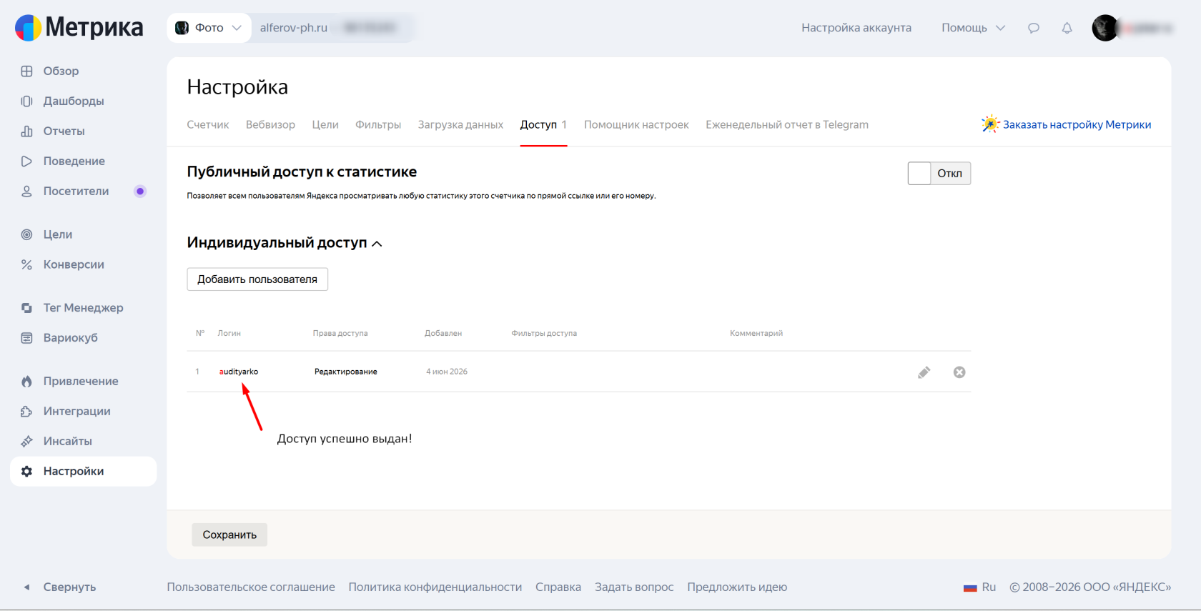Click the Вариокуб icon in sidebar

click(26, 338)
